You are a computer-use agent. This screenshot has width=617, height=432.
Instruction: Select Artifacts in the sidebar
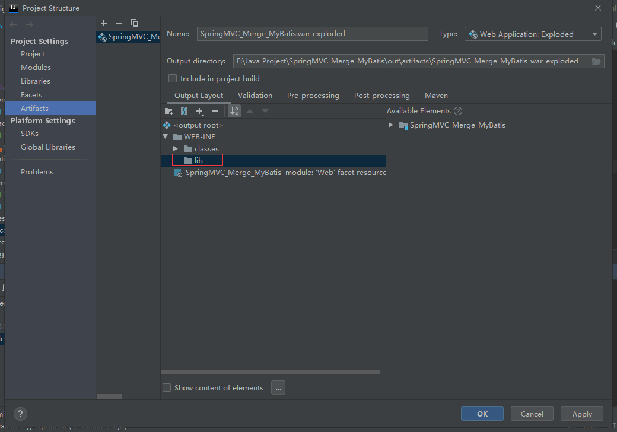pyautogui.click(x=50, y=109)
